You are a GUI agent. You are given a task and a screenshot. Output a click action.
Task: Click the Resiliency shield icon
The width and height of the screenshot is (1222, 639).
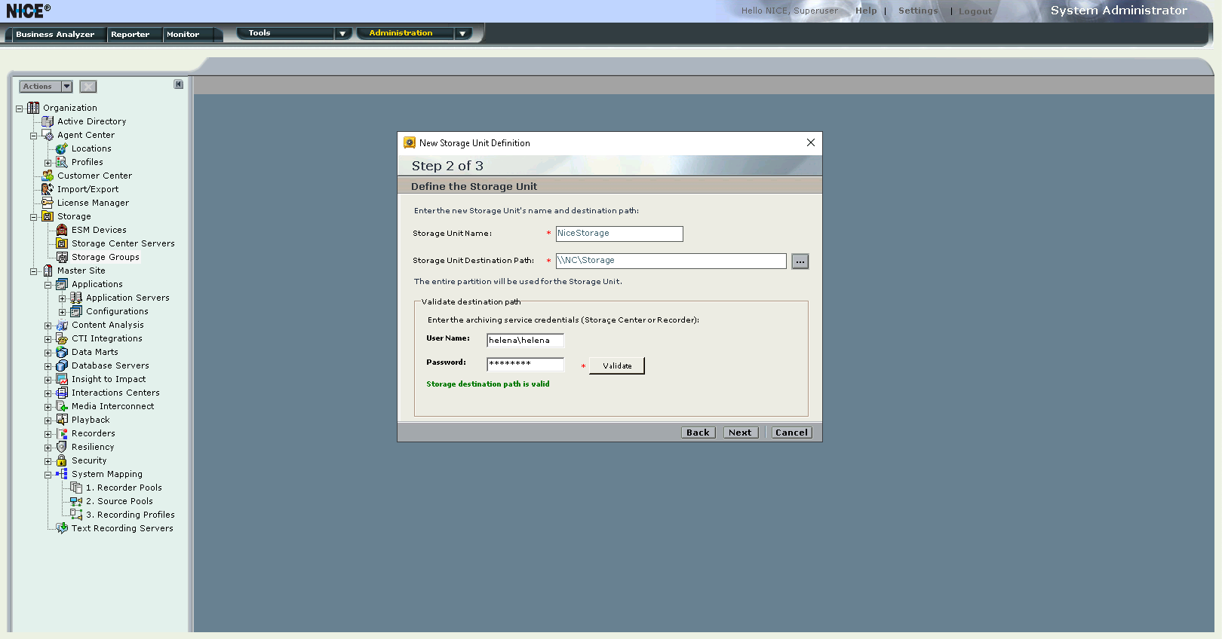pos(62,447)
